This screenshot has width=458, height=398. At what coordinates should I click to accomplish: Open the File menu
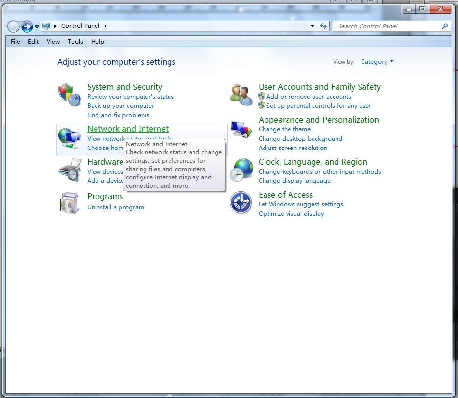pyautogui.click(x=15, y=42)
